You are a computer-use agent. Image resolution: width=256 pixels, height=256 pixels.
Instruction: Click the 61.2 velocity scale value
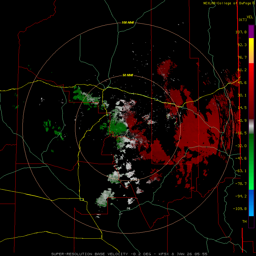click(x=242, y=70)
